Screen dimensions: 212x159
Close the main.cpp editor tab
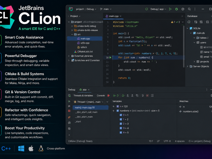click(121, 16)
